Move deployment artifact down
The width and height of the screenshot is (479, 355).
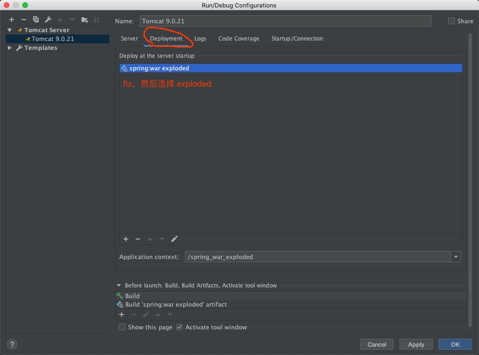pyautogui.click(x=162, y=239)
